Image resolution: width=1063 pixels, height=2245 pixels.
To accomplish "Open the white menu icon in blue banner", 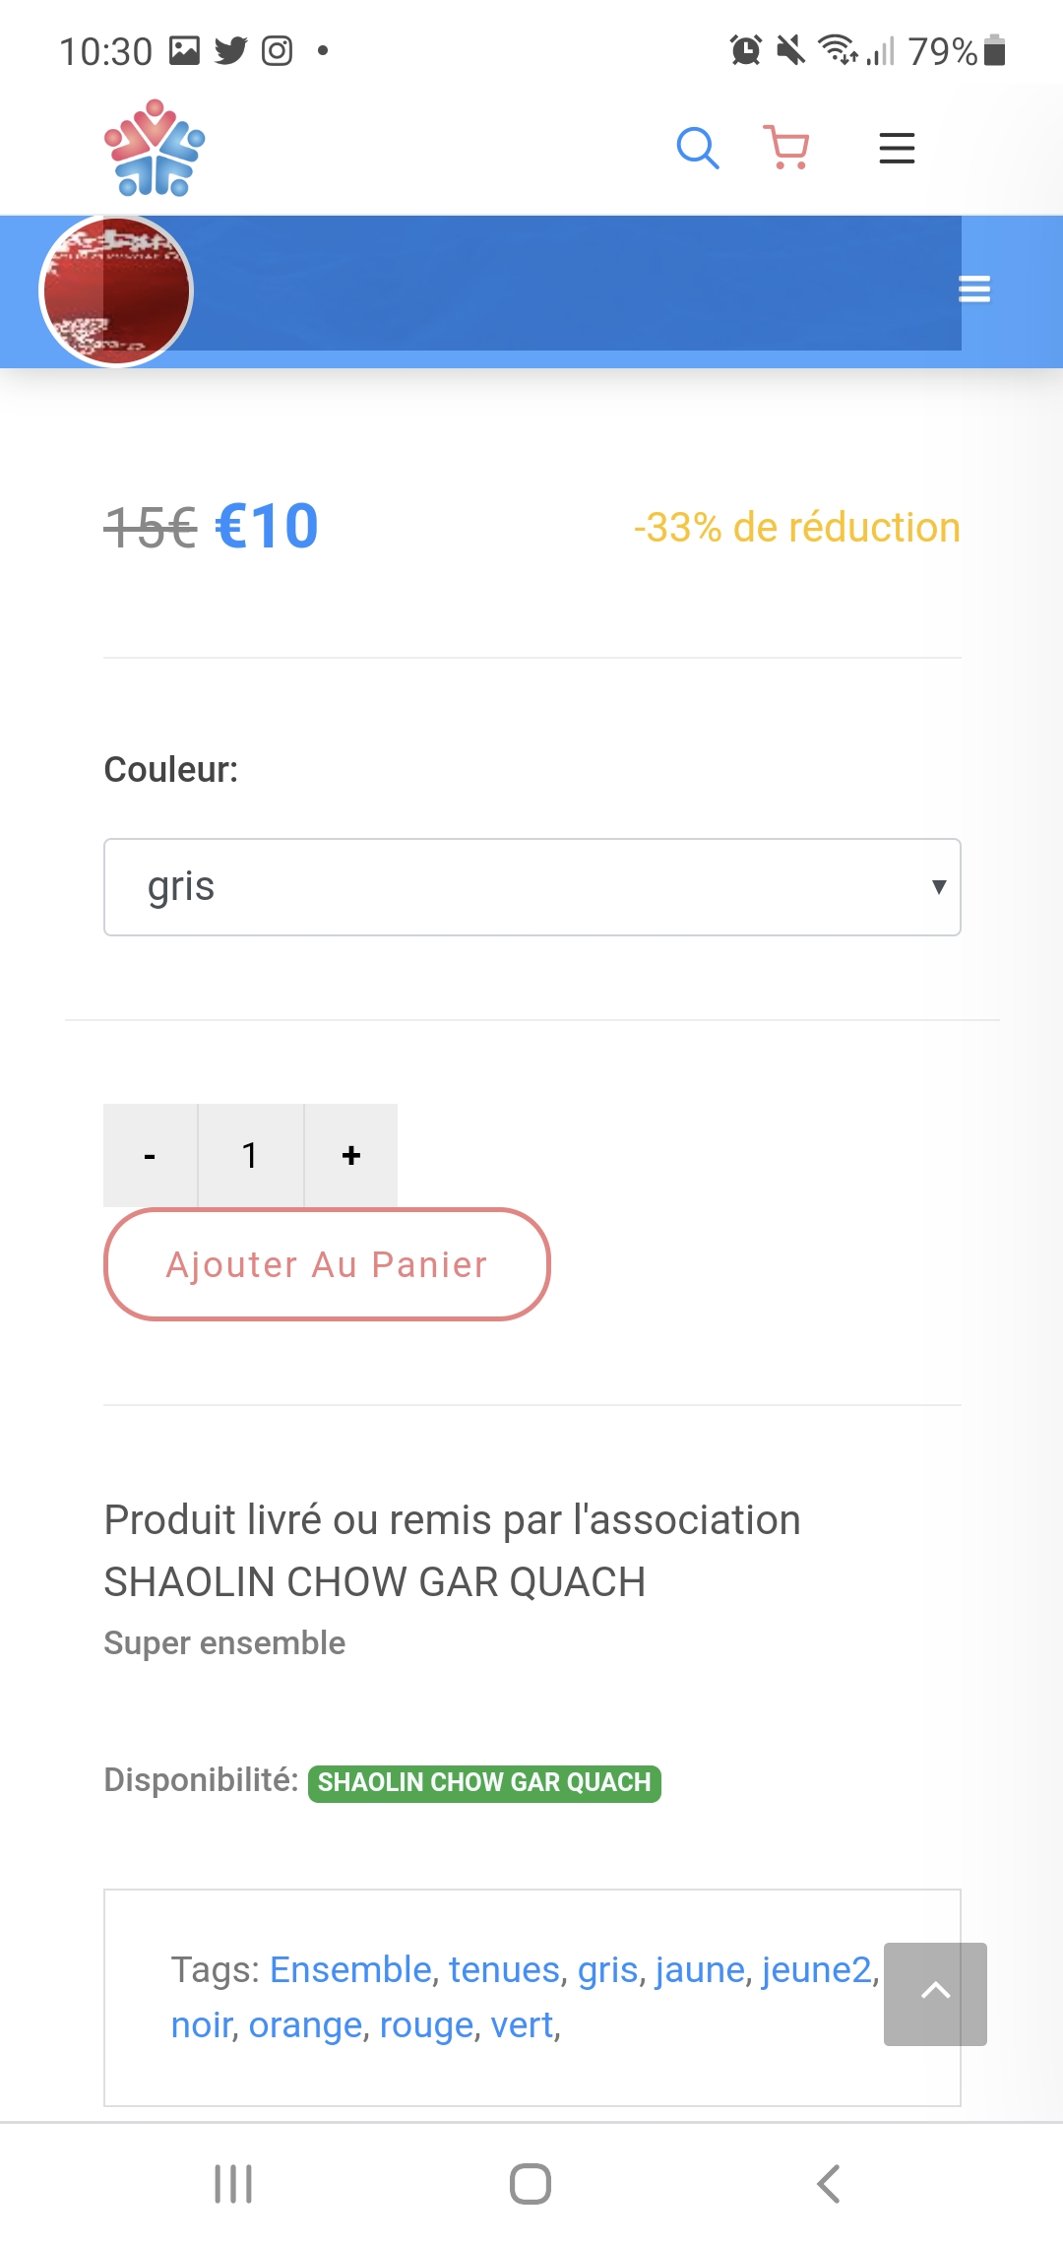I will tap(974, 289).
